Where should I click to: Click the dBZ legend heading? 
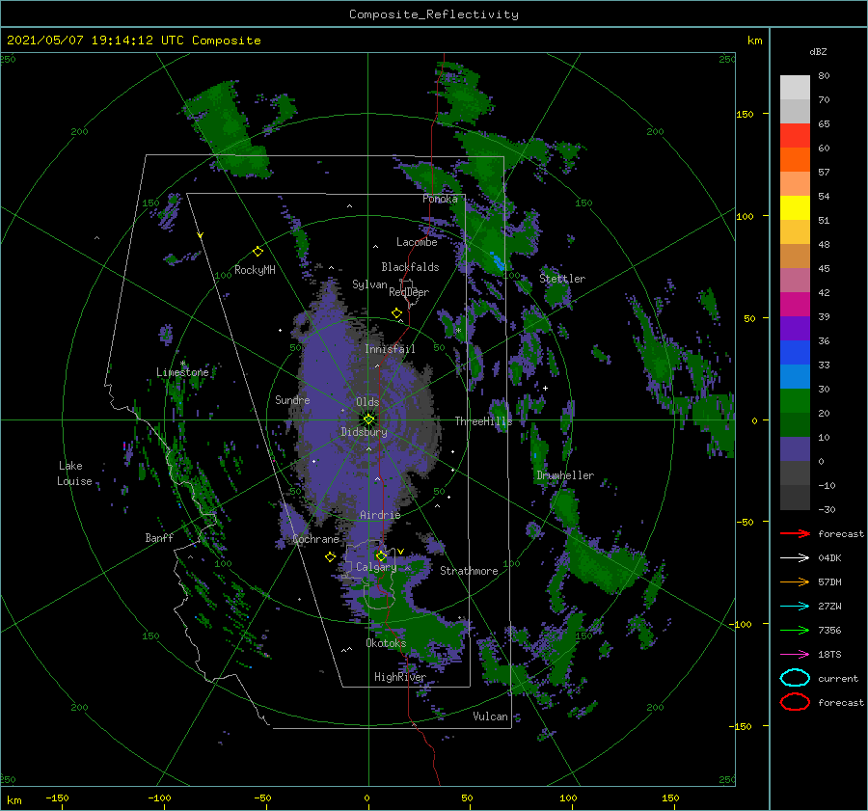click(818, 52)
